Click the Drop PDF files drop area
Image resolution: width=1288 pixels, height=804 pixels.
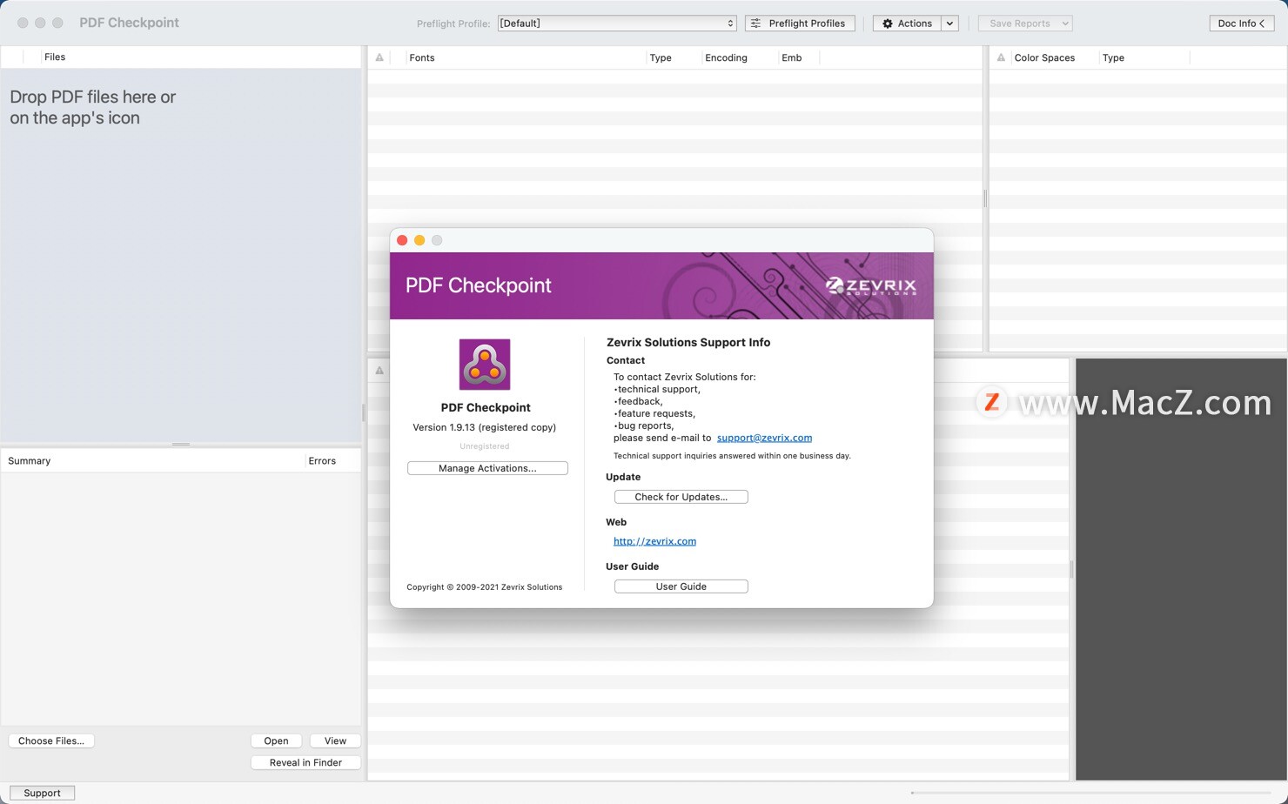[x=180, y=254]
